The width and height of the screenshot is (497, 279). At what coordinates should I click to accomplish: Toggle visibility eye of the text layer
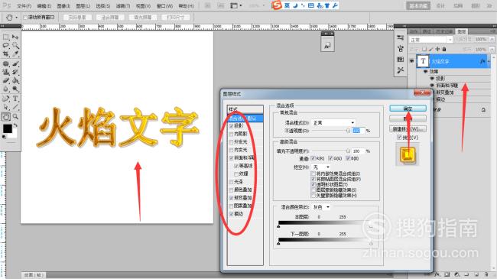tap(411, 61)
